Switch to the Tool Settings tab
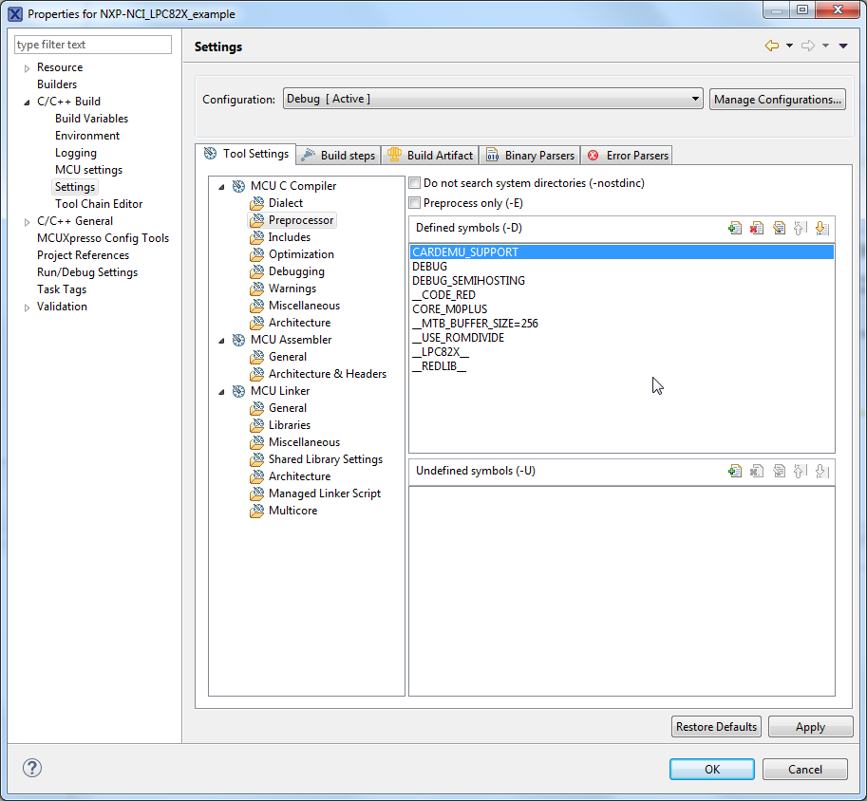 pos(246,154)
